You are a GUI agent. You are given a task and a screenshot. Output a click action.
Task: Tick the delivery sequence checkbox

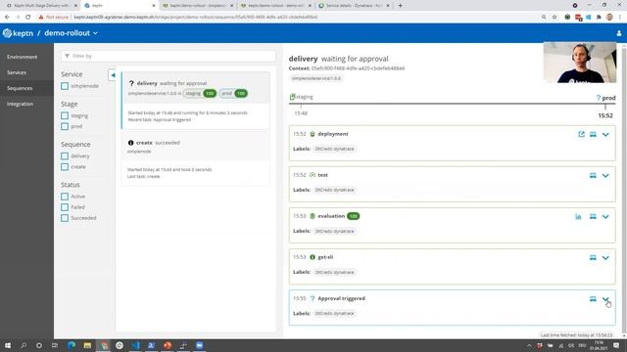coord(65,156)
